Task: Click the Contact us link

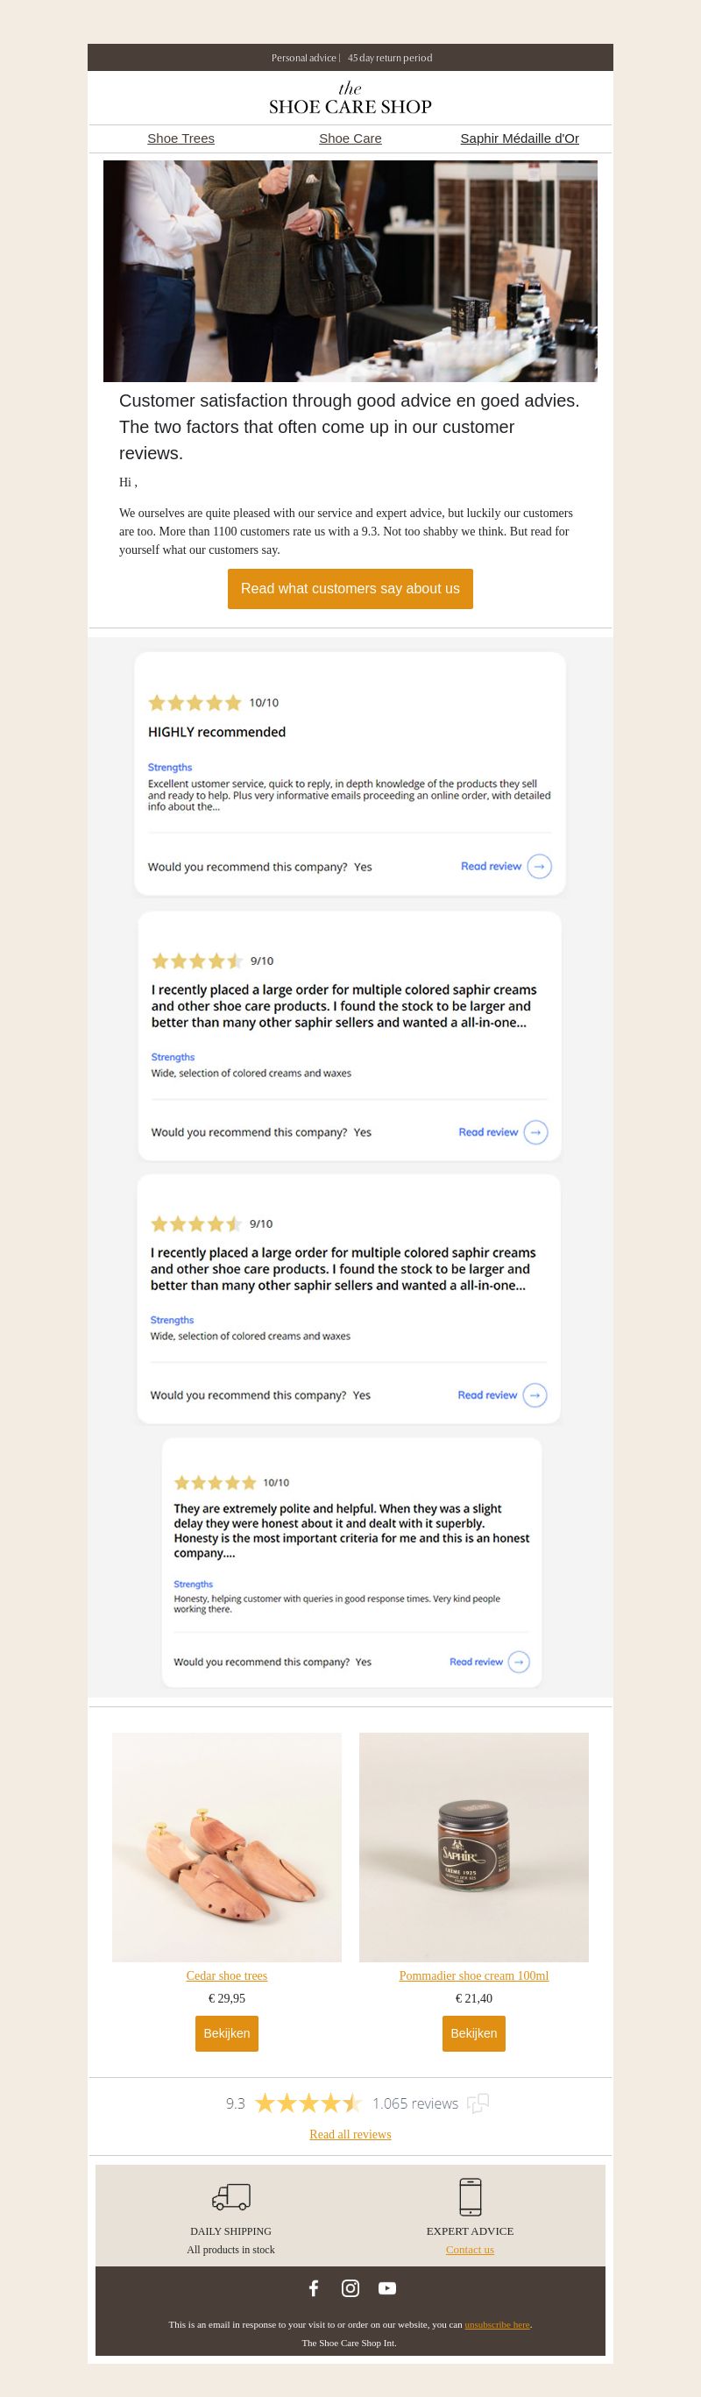Action: coord(471,2249)
